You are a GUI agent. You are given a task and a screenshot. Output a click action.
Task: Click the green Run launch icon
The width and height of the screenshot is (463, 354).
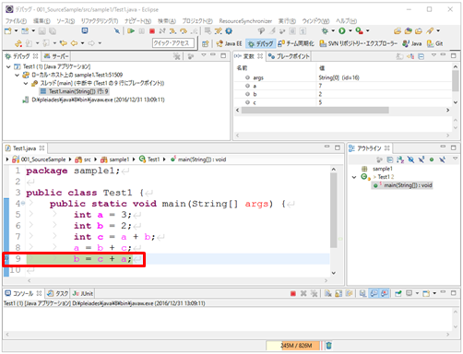point(342,30)
